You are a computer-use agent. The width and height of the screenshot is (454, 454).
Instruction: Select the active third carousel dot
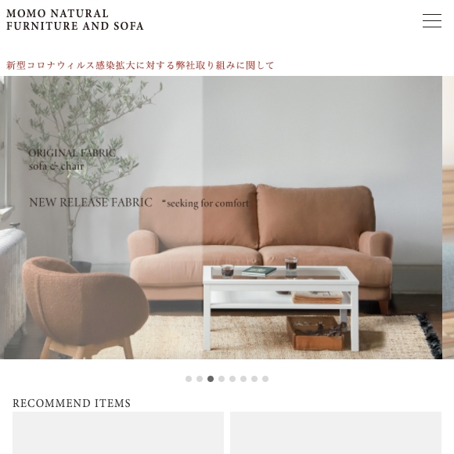[211, 379]
